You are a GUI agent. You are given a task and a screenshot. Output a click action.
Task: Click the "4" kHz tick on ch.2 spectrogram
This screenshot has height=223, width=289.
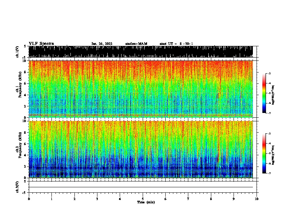pyautogui.click(x=25, y=155)
